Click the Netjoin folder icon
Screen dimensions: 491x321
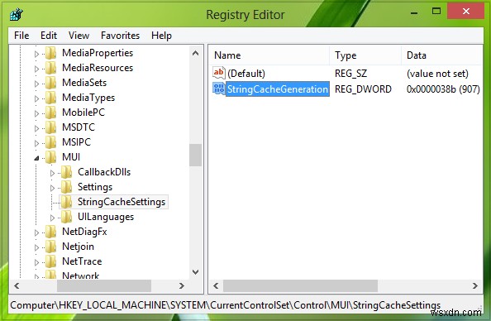[50, 247]
